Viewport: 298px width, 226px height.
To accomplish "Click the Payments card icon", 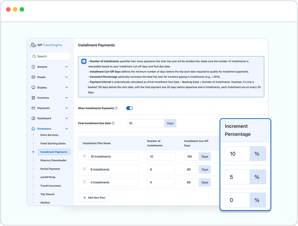I will pos(33,108).
